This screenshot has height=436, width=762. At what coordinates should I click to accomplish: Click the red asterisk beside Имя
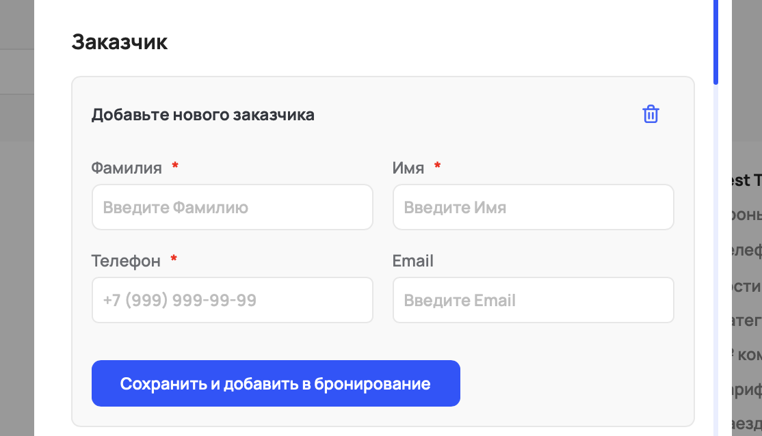click(x=438, y=167)
